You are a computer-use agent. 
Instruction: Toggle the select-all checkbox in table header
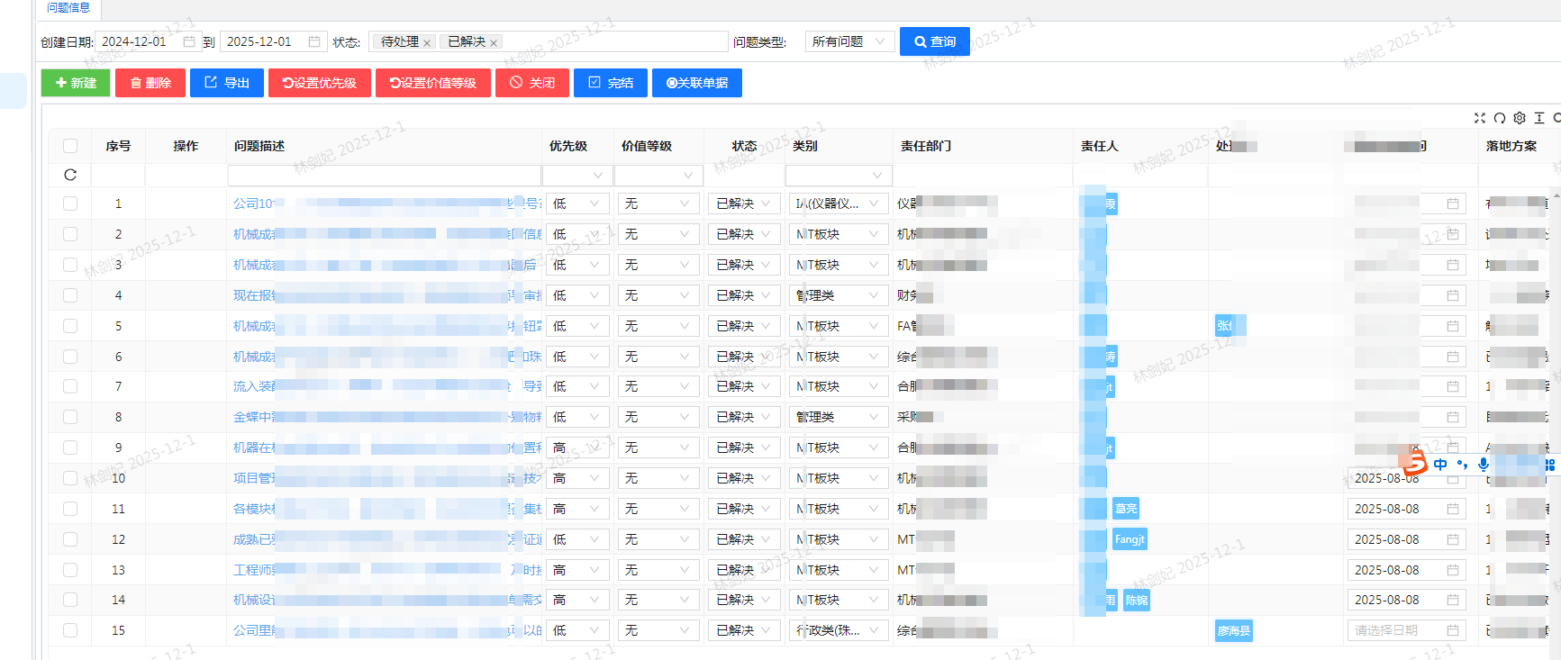tap(70, 146)
